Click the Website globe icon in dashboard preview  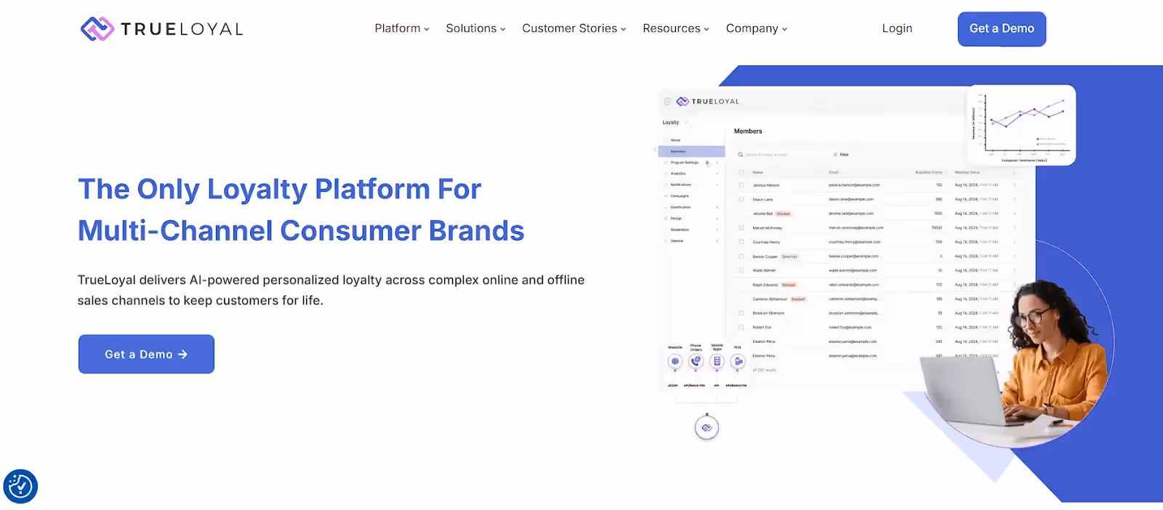(675, 361)
